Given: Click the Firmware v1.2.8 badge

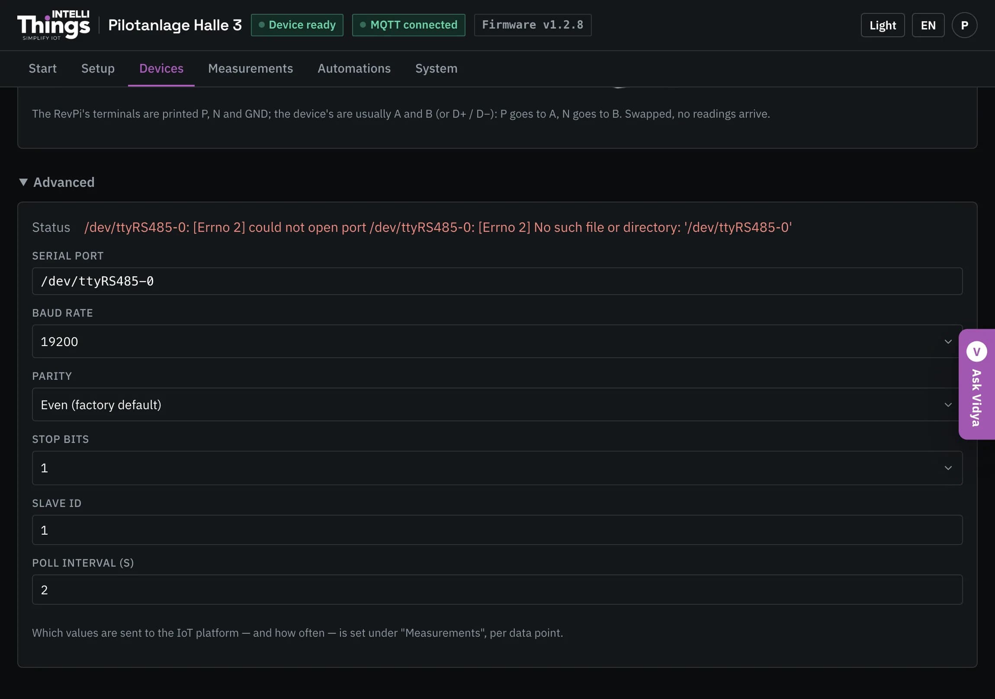Looking at the screenshot, I should (x=533, y=25).
